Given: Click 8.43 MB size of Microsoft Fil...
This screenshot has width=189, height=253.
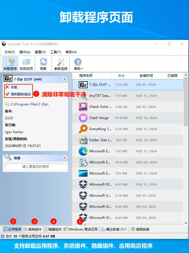Looking at the screenshot, I should pos(121,184).
